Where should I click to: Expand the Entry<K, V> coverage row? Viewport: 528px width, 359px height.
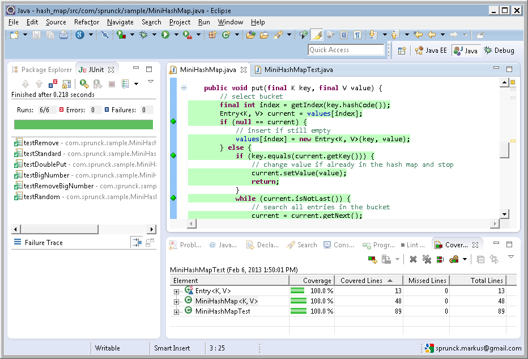176,292
